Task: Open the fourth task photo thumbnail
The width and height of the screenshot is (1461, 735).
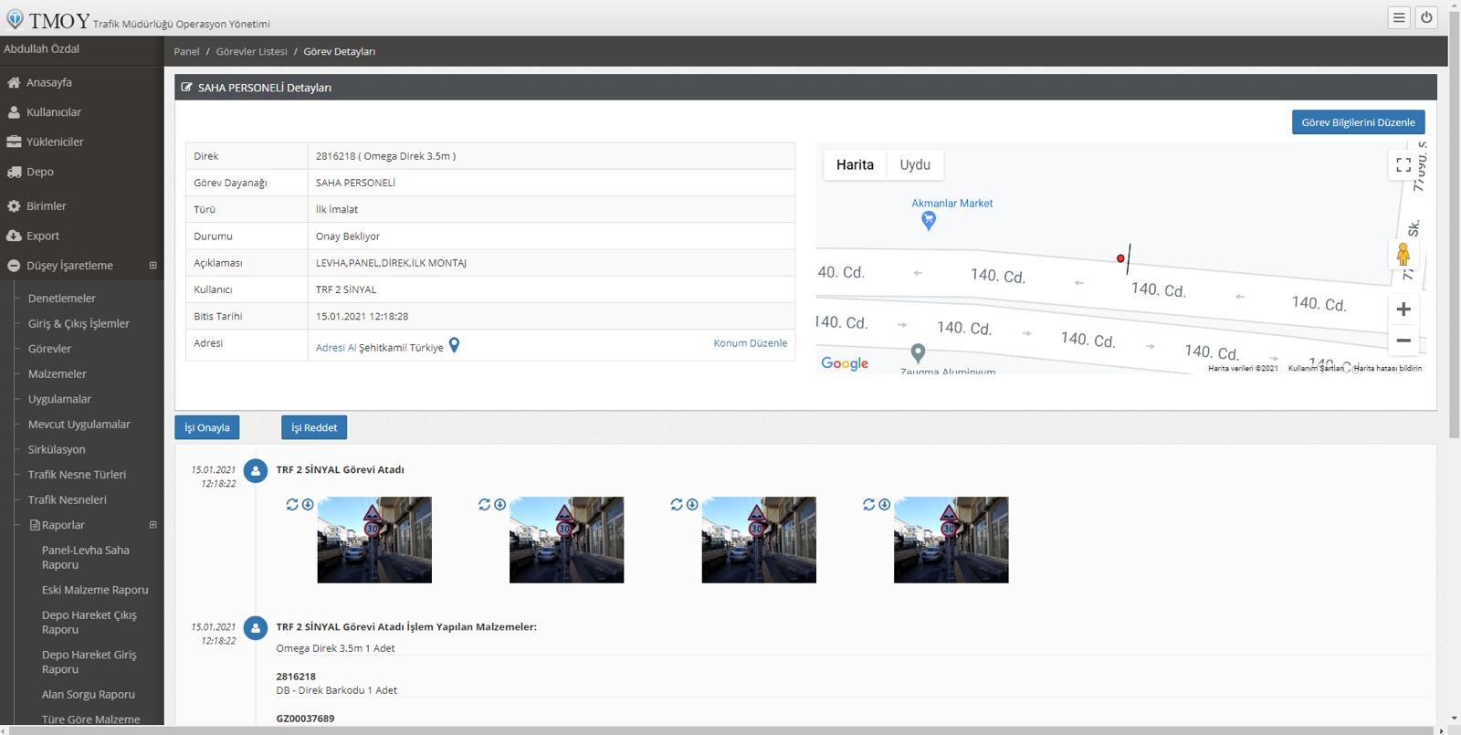Action: pyautogui.click(x=951, y=540)
